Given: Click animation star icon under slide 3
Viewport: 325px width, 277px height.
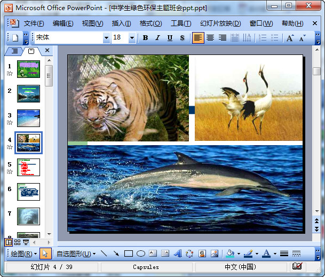Looking at the screenshot, I should coord(10,122).
